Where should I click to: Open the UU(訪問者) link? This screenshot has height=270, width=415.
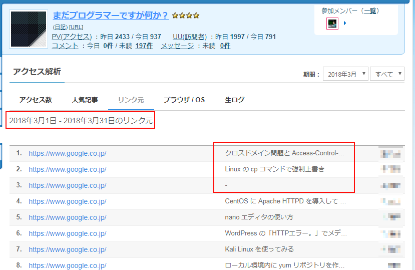pyautogui.click(x=190, y=37)
